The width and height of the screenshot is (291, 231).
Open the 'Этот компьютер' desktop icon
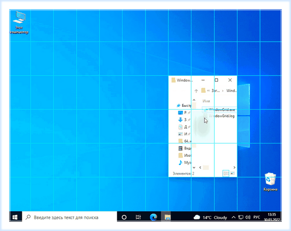pos(19,22)
